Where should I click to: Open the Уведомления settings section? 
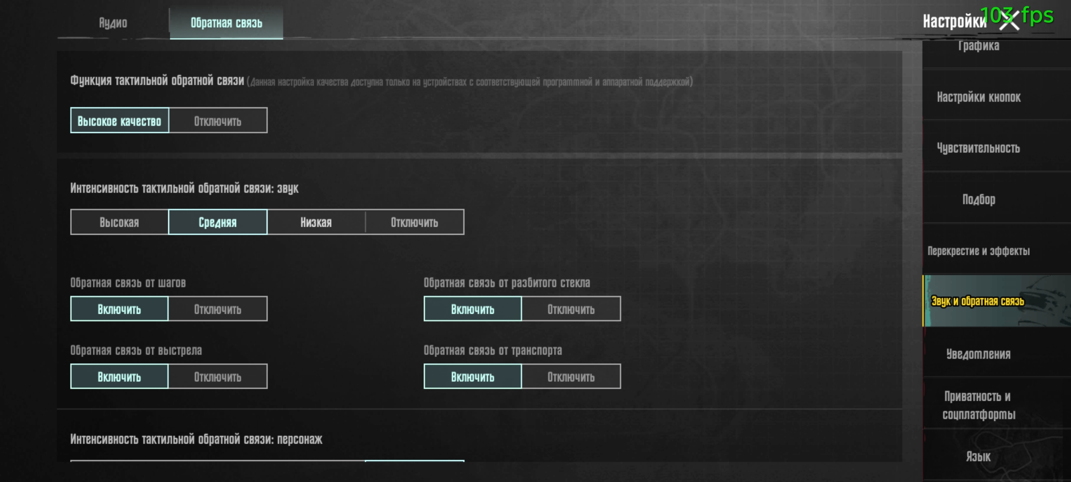[x=979, y=354]
